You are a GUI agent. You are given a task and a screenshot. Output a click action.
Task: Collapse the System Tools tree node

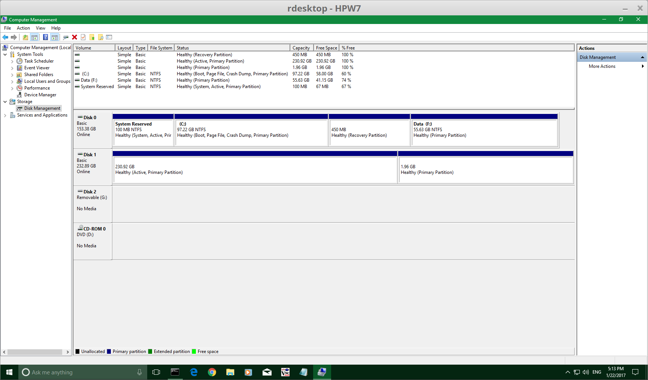click(5, 55)
